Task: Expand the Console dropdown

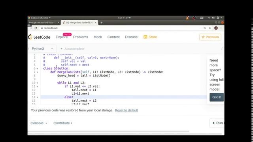Action: 39,123
